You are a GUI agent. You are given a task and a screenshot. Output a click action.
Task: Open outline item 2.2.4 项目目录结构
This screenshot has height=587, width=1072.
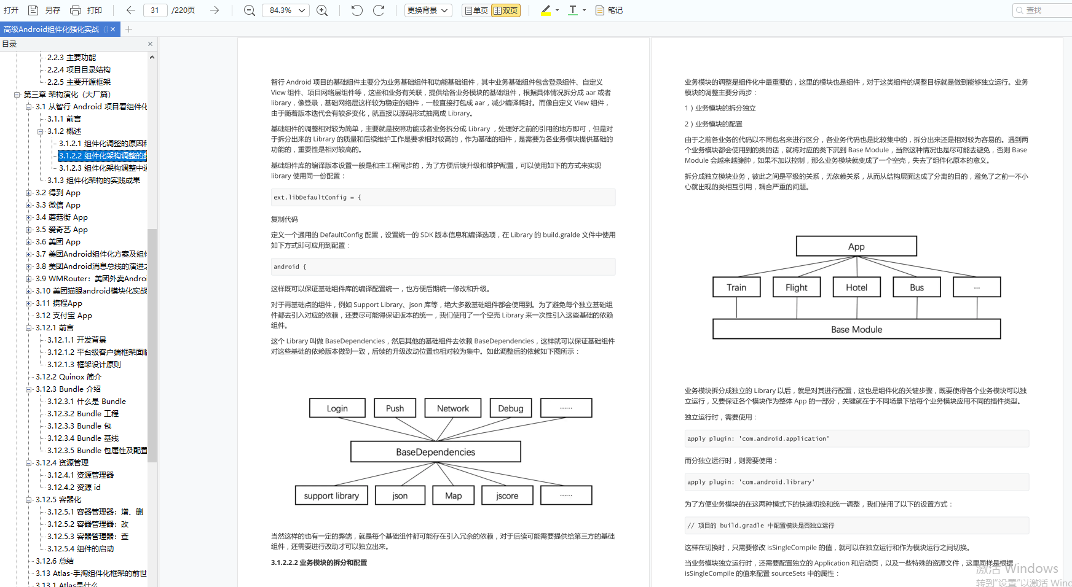click(x=79, y=69)
